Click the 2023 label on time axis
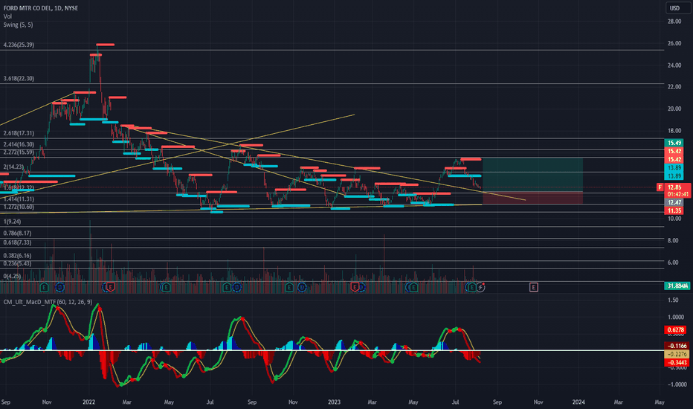Image resolution: width=693 pixels, height=409 pixels. tap(334, 402)
